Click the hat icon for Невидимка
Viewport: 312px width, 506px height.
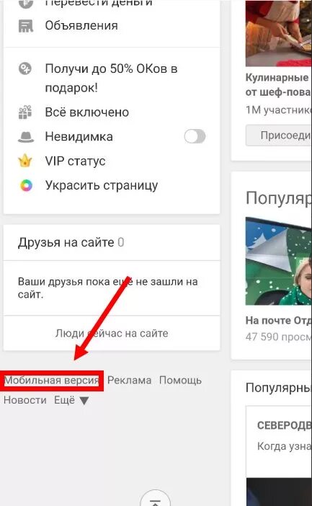coord(26,136)
